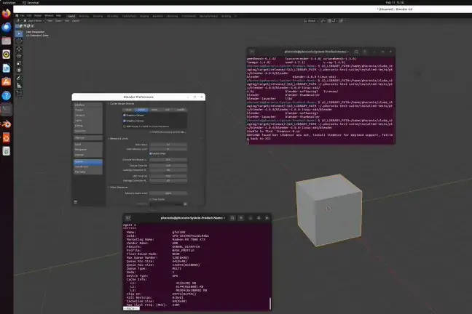The image size is (472, 314).
Task: Open Files manager from the dock
Action: coord(7,41)
